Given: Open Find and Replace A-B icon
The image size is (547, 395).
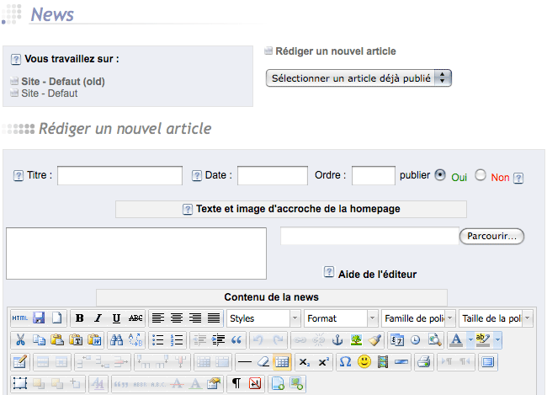Looking at the screenshot, I should point(135,339).
